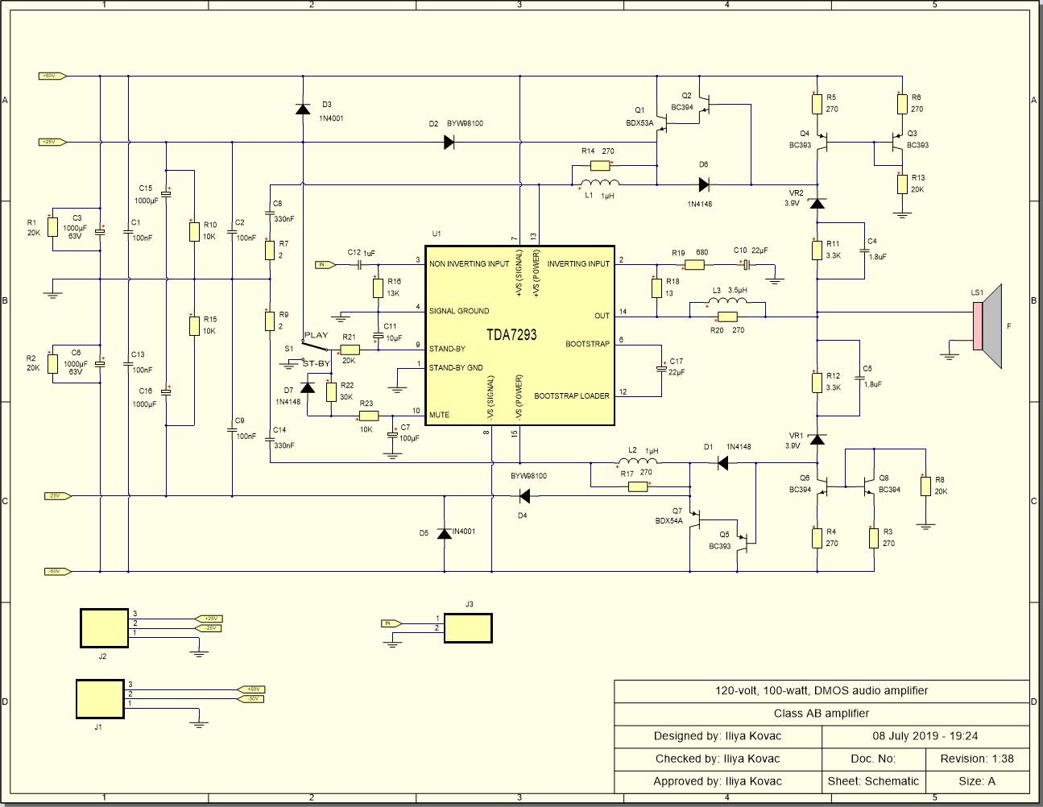Select resistor R8 20K symbol
Screen dimensions: 1043x807
(x=926, y=486)
